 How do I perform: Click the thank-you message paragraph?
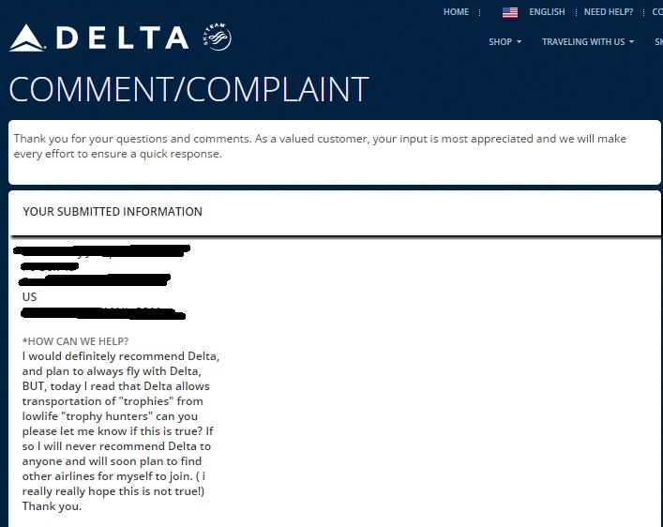[320, 146]
